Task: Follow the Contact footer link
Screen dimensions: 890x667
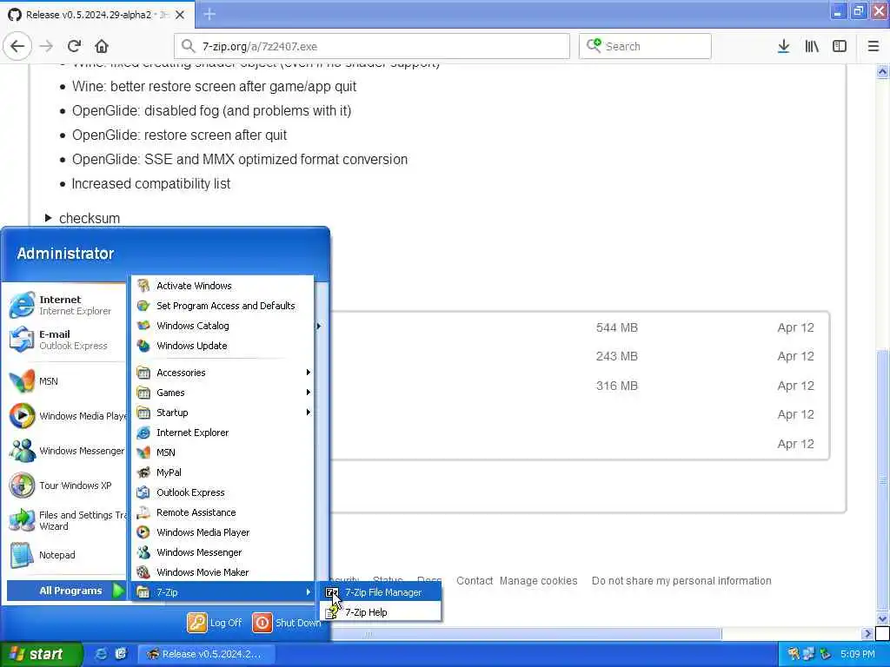Action: (x=475, y=581)
